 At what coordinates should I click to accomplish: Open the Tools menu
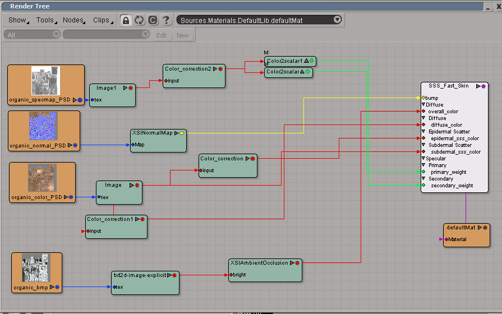pos(46,20)
